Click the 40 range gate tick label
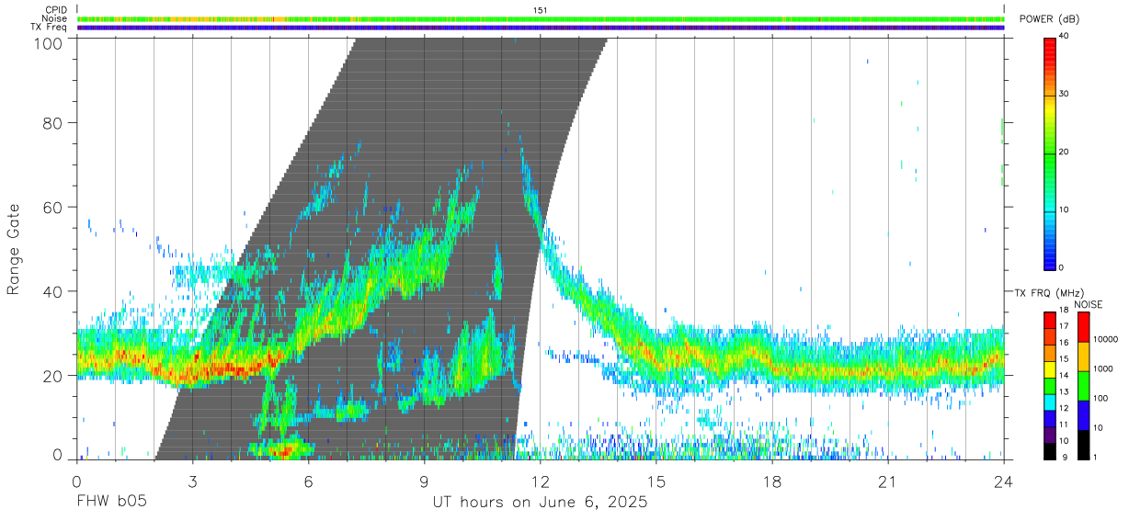This screenshot has height=521, width=1129. tap(53, 291)
